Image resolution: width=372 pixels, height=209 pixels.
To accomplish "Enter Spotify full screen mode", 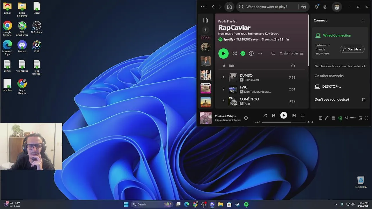I will pos(366,118).
